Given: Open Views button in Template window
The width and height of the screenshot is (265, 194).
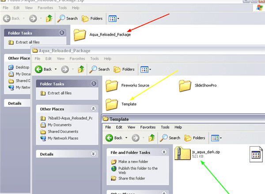Looking at the screenshot, I should pyautogui.click(x=215, y=138).
